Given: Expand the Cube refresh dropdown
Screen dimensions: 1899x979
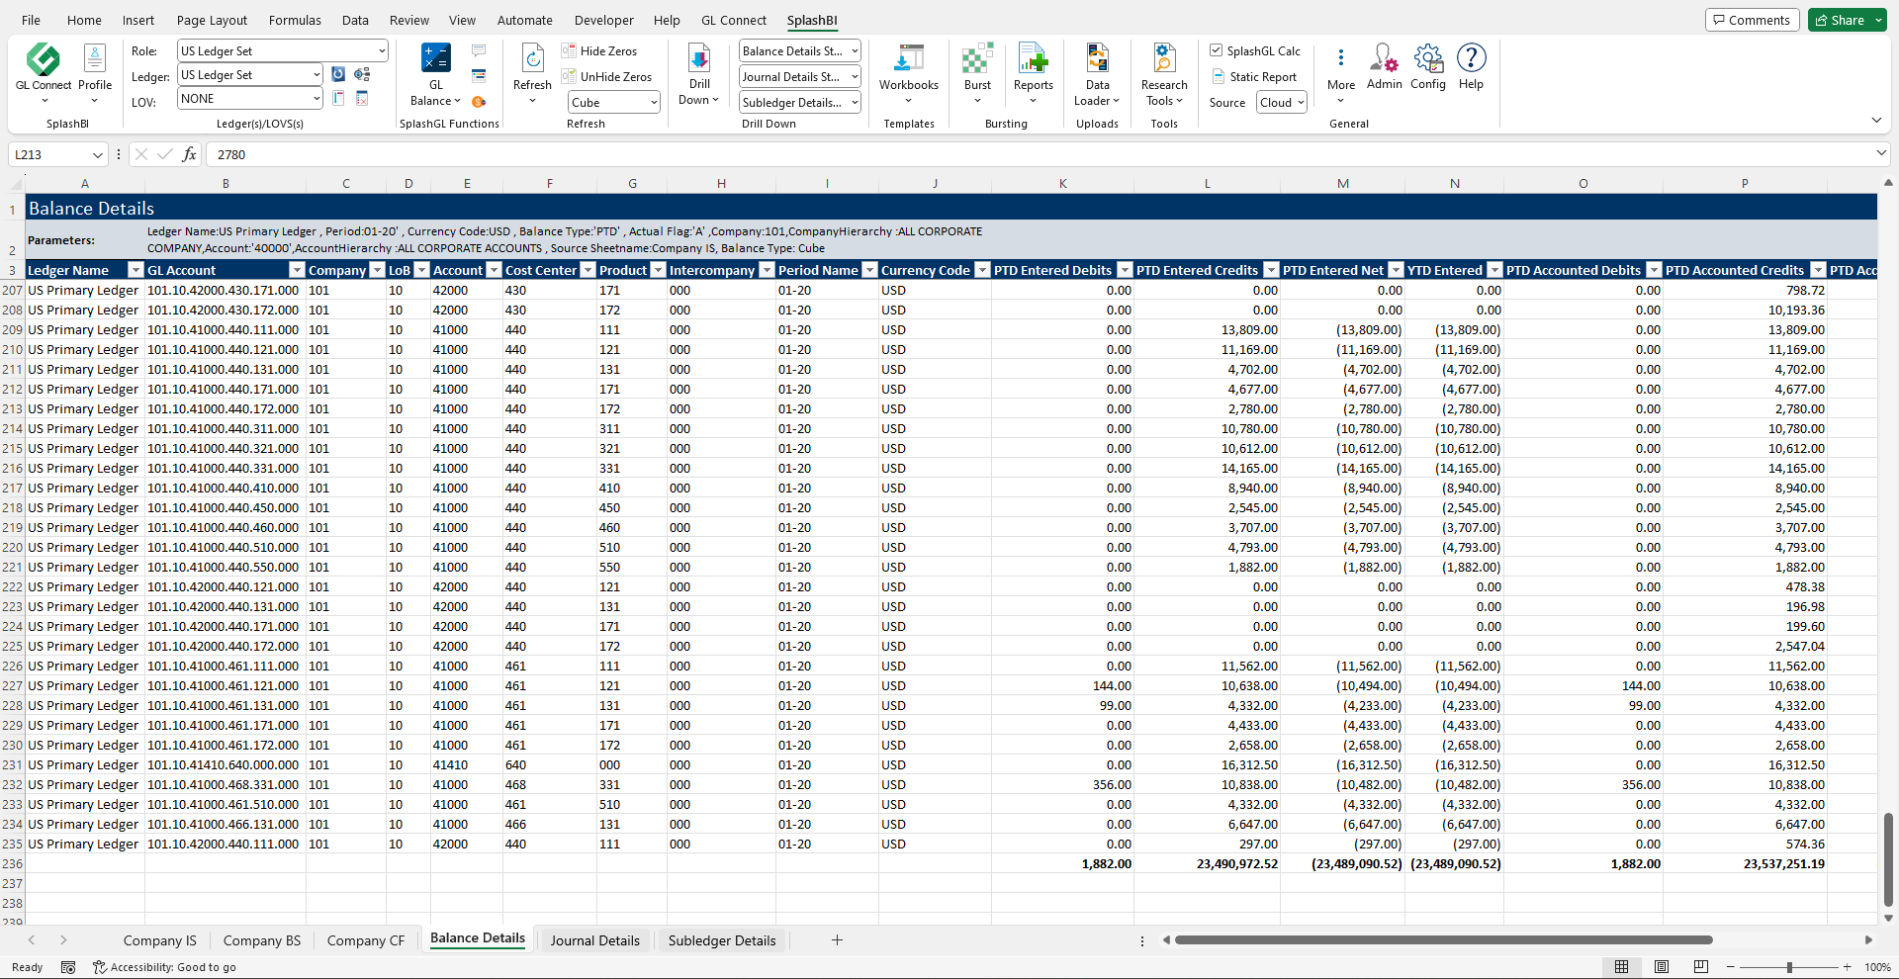Looking at the screenshot, I should 654,103.
